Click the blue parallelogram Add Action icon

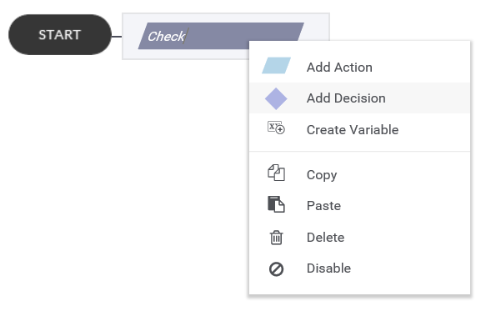click(x=277, y=66)
